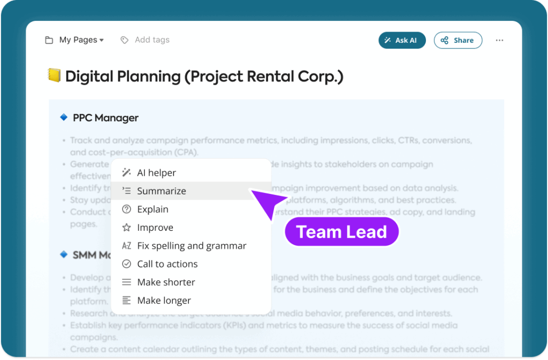The height and width of the screenshot is (360, 548).
Task: Click the Share button
Action: (458, 40)
